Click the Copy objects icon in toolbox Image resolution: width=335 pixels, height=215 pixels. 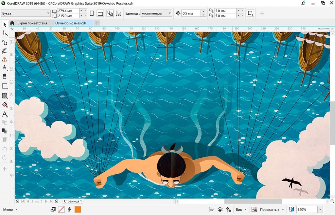5,122
